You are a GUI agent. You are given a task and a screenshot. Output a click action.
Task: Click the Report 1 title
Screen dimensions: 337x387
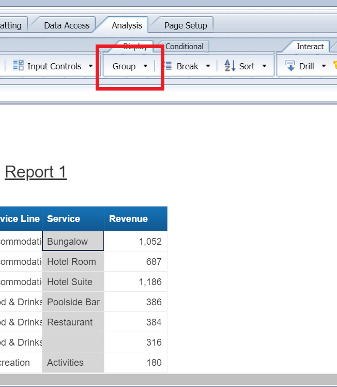pos(36,172)
